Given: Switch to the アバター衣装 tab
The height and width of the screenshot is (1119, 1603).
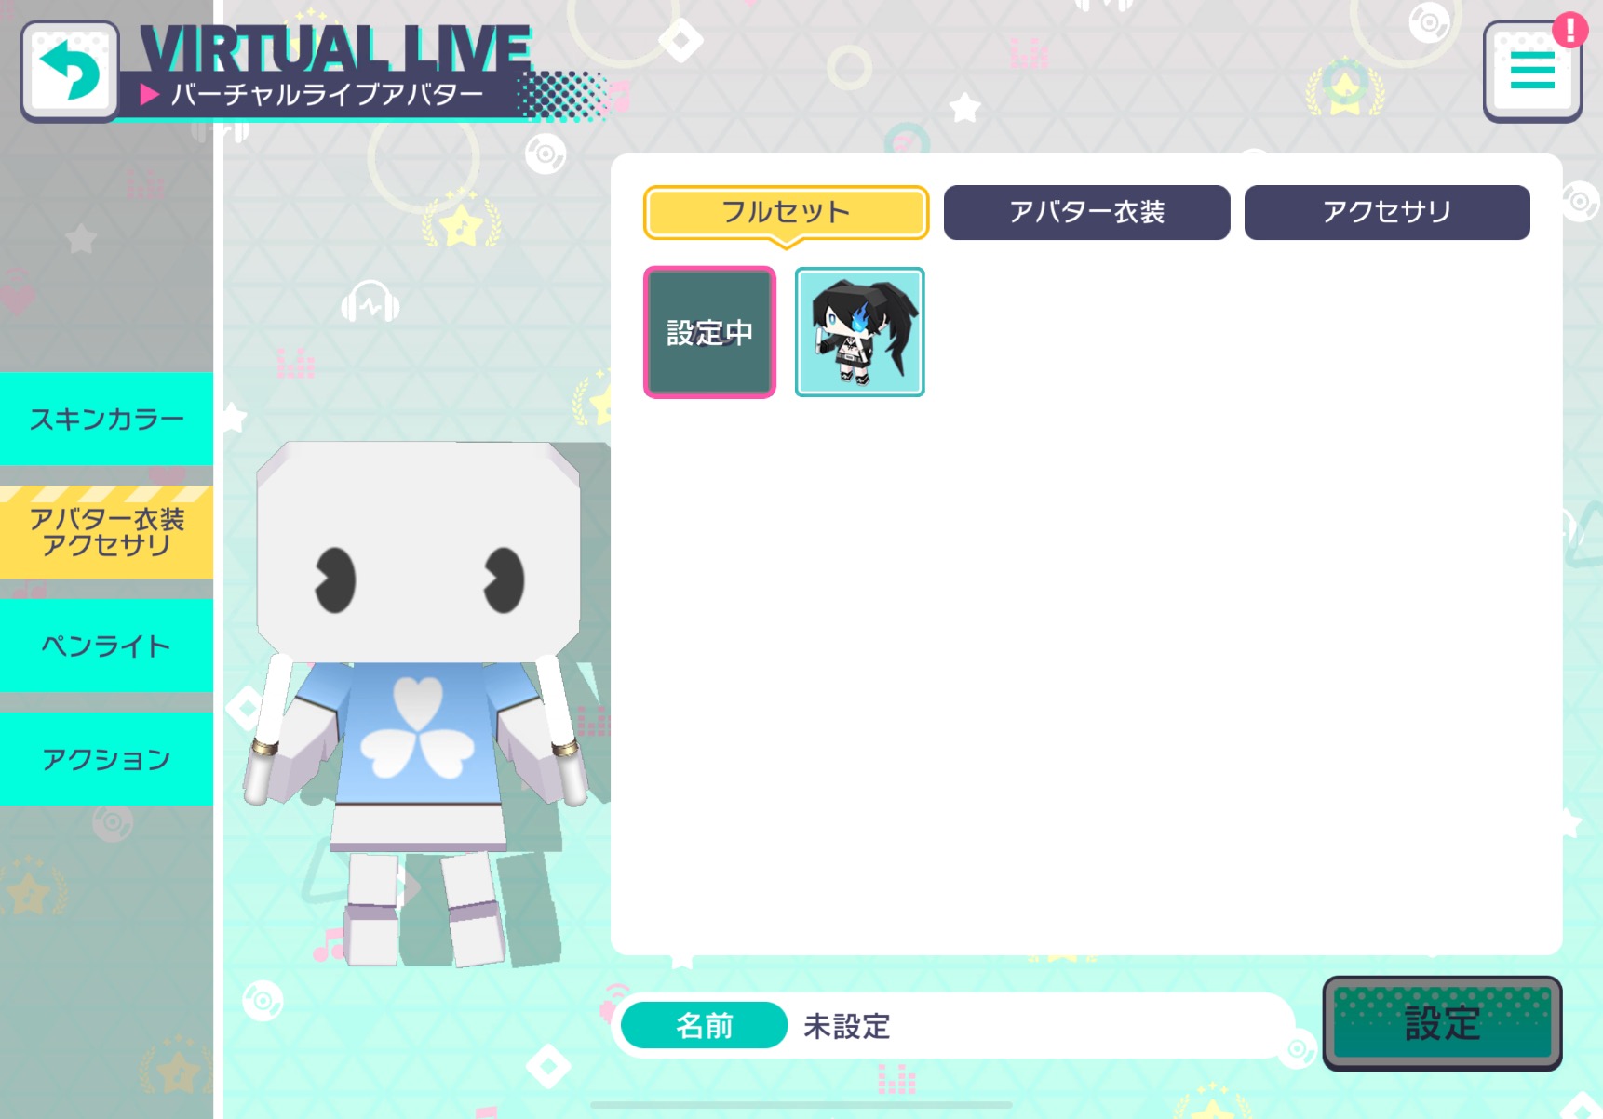Looking at the screenshot, I should (x=1086, y=212).
